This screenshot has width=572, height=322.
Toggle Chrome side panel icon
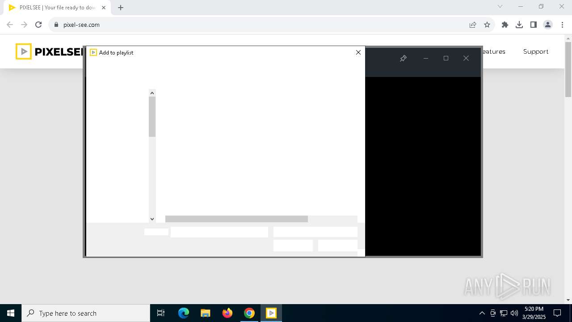click(x=534, y=25)
